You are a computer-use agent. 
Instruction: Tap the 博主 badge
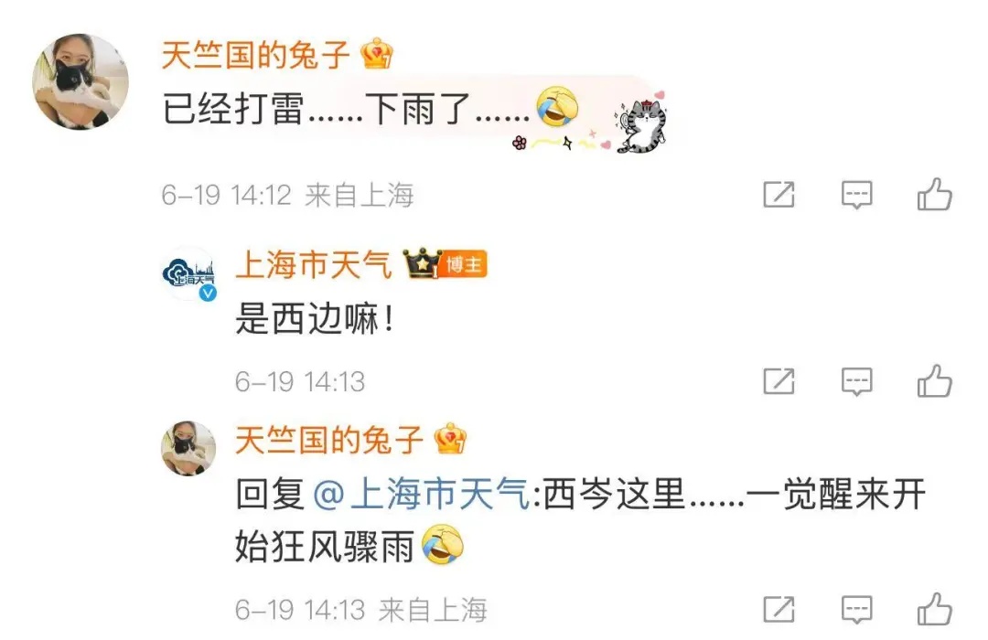(x=465, y=264)
